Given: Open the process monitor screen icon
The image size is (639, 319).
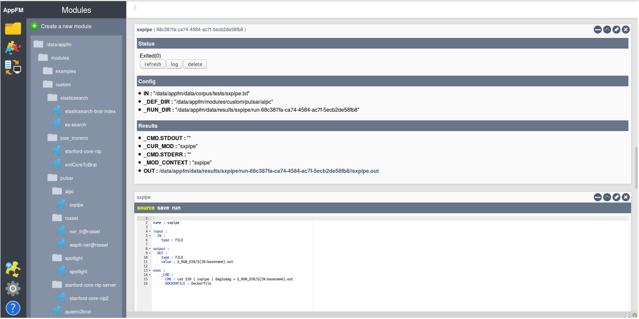Looking at the screenshot, I should 13,67.
